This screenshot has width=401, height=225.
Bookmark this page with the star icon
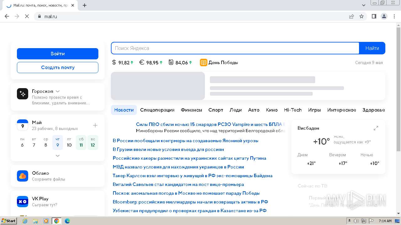click(x=362, y=16)
